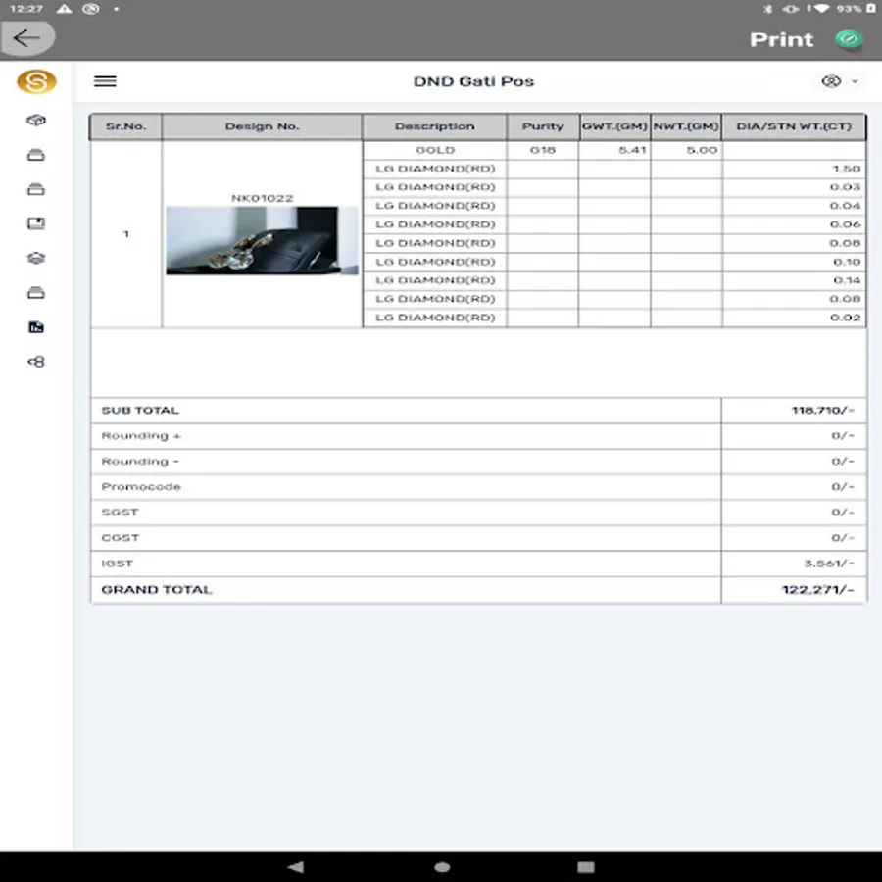
Task: Click the Rounding + row label
Action: pos(141,436)
